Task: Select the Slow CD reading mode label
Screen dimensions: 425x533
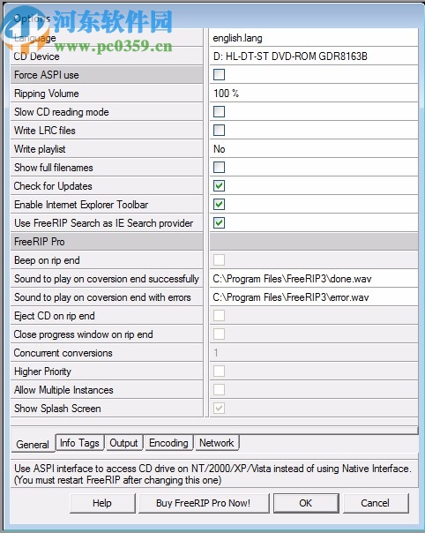Action: pyautogui.click(x=107, y=112)
